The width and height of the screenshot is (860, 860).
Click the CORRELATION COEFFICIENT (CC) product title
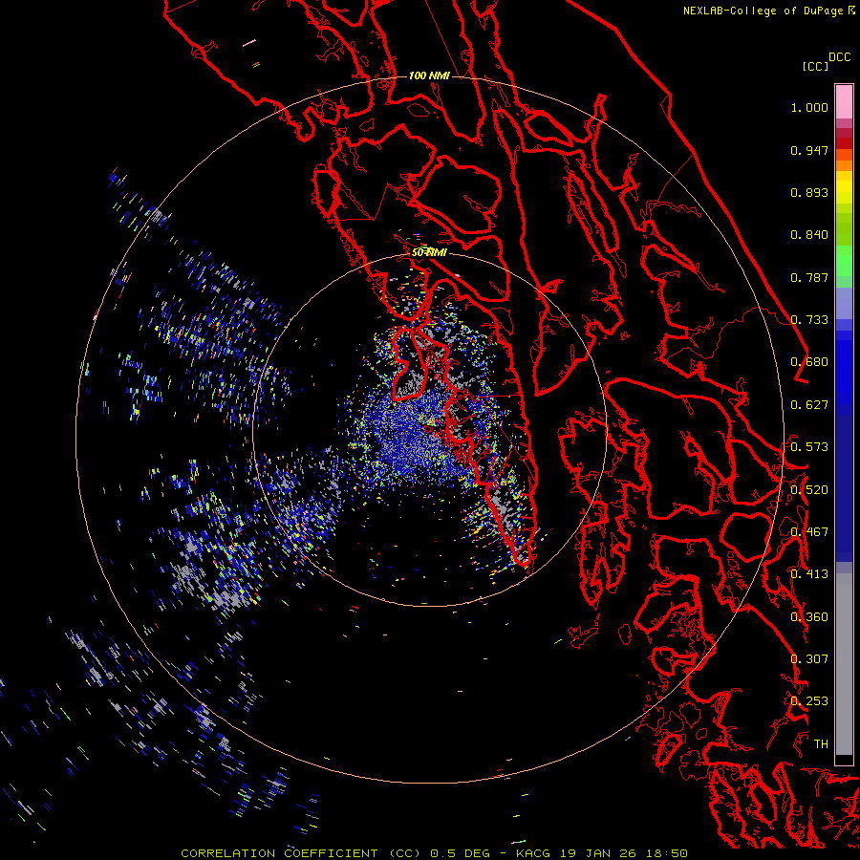[x=301, y=853]
